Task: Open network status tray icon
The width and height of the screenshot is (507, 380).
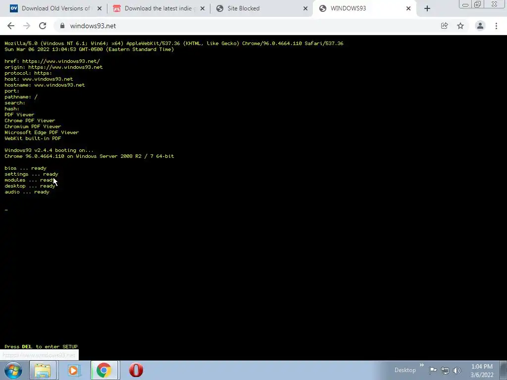Action: [445, 371]
